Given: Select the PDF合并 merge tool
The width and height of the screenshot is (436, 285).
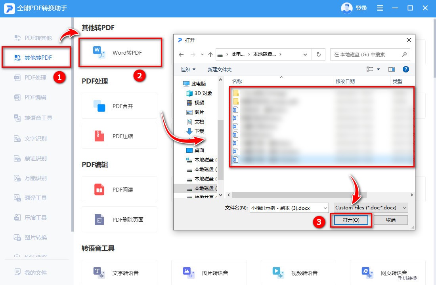Looking at the screenshot, I should (119, 106).
